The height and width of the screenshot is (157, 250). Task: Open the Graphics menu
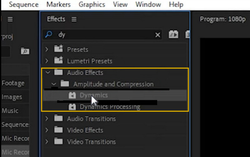pos(92,5)
